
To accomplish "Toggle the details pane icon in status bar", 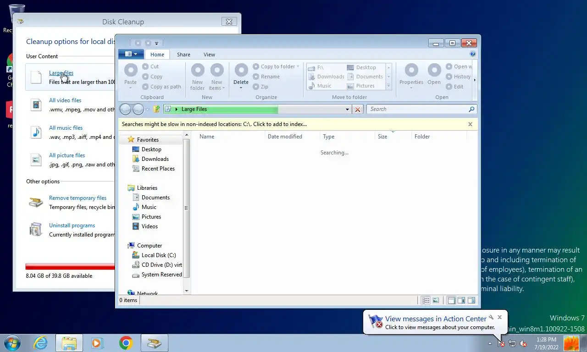I will [471, 300].
